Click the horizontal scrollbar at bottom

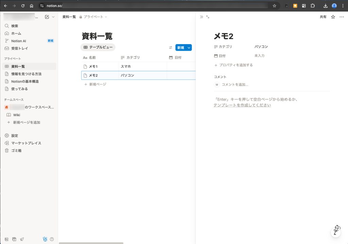[x=91, y=243]
